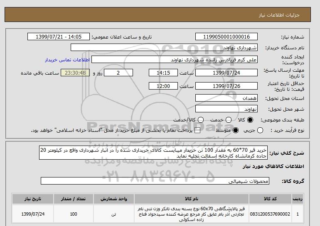Click the استان محل تحویل label
Screen dimensions: 320x226
click(285, 98)
